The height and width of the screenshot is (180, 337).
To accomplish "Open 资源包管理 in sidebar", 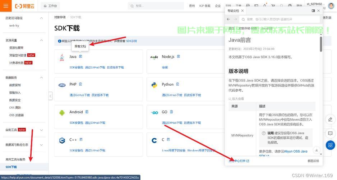I will point(16,48).
